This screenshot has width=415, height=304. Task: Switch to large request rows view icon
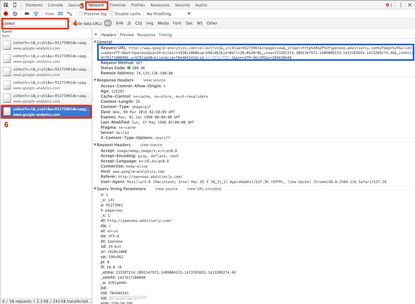point(61,14)
